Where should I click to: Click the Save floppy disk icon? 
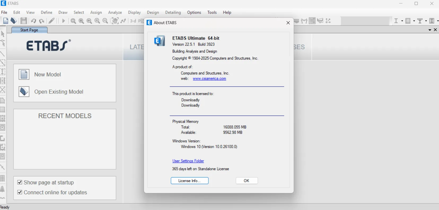24,21
